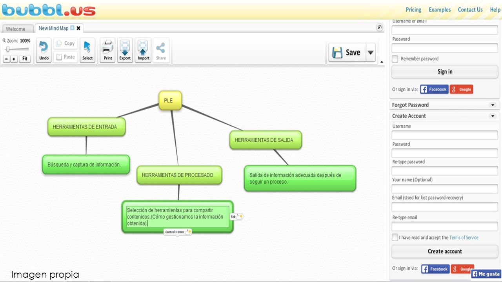
Task: Select the HERRAMIENTAS DE ENTRADA bubble
Action: 87,127
